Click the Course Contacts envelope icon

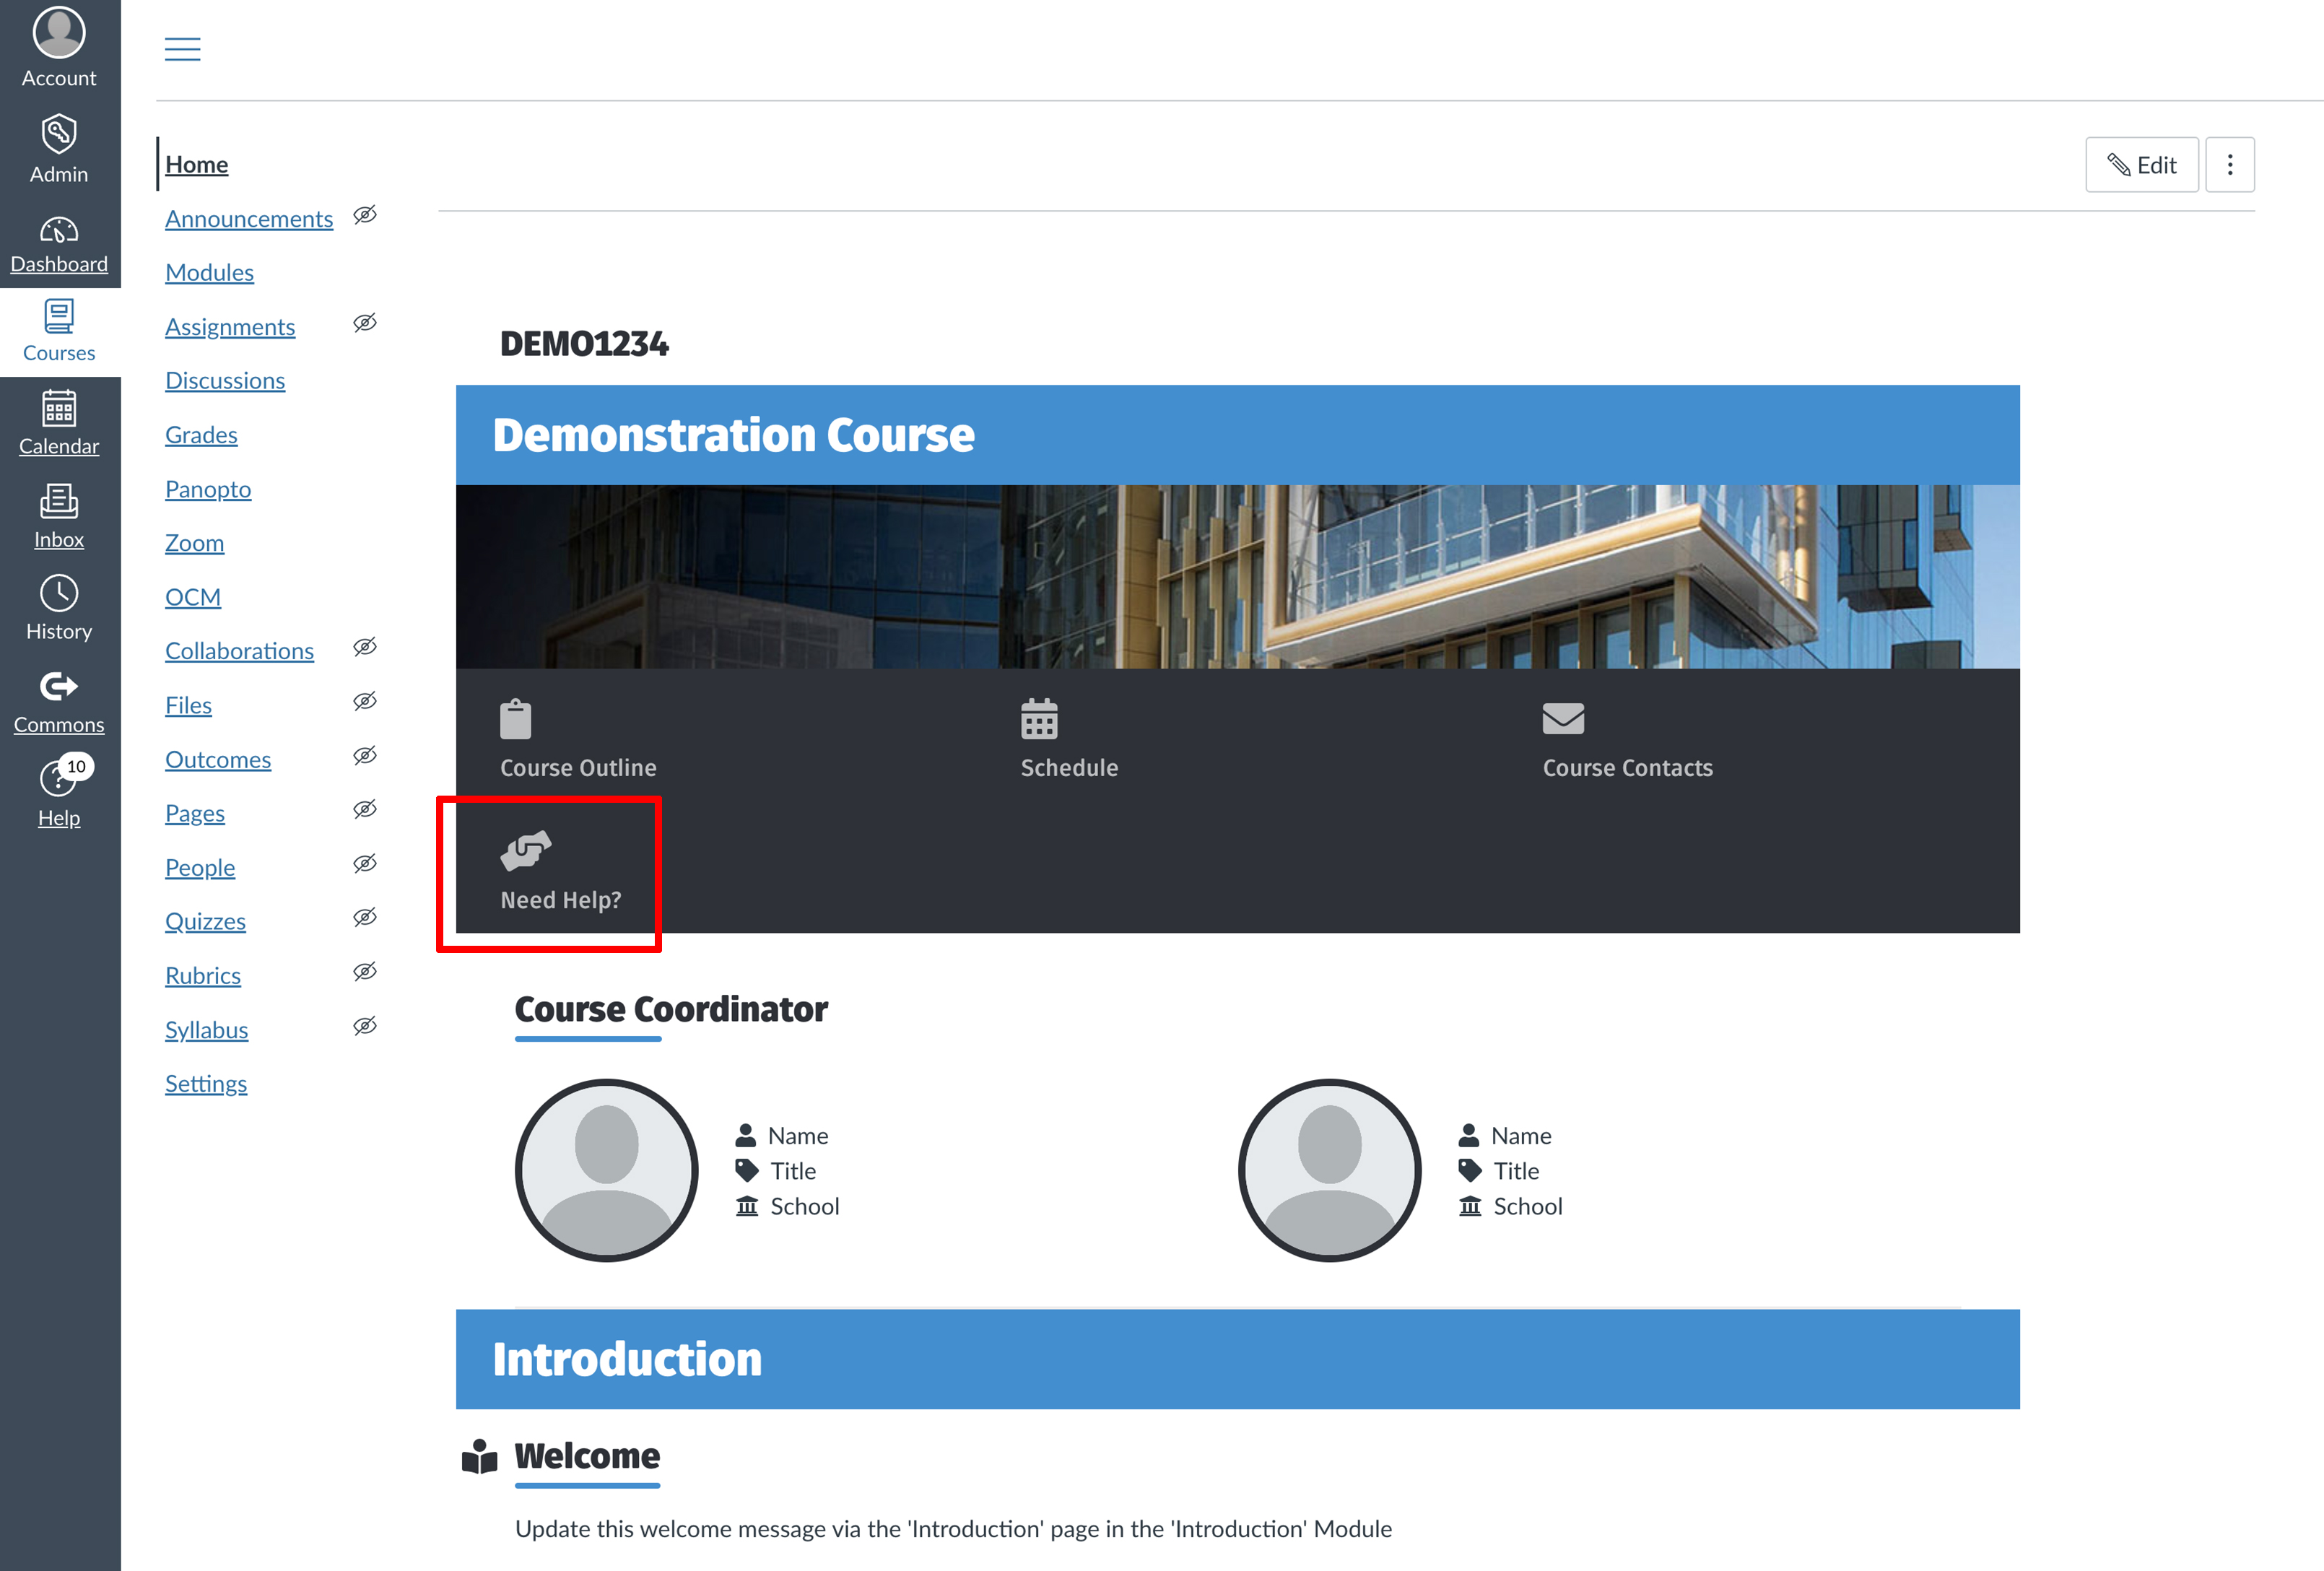1563,719
